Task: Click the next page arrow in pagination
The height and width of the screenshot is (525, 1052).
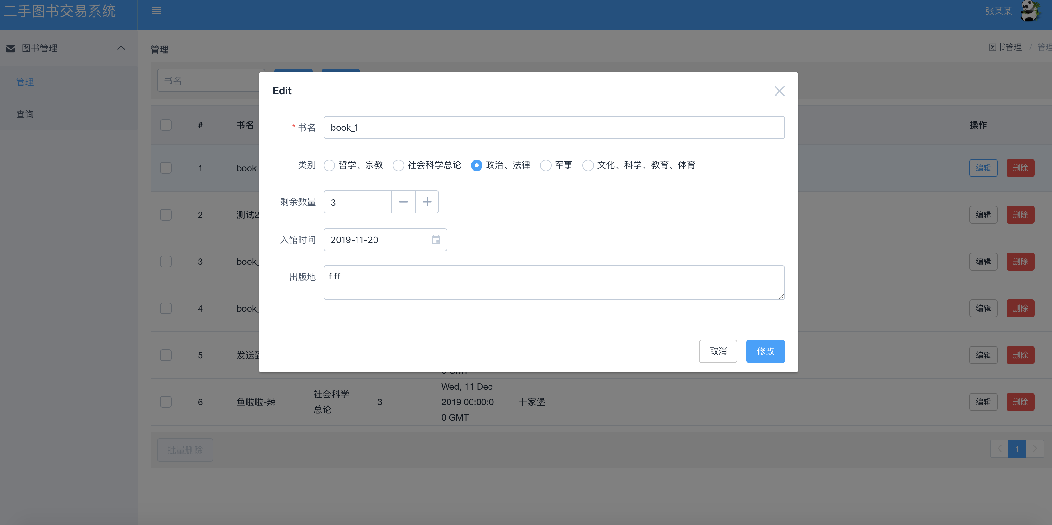Action: click(1035, 449)
